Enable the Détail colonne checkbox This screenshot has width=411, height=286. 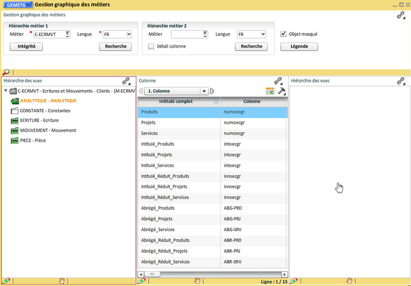(x=151, y=46)
